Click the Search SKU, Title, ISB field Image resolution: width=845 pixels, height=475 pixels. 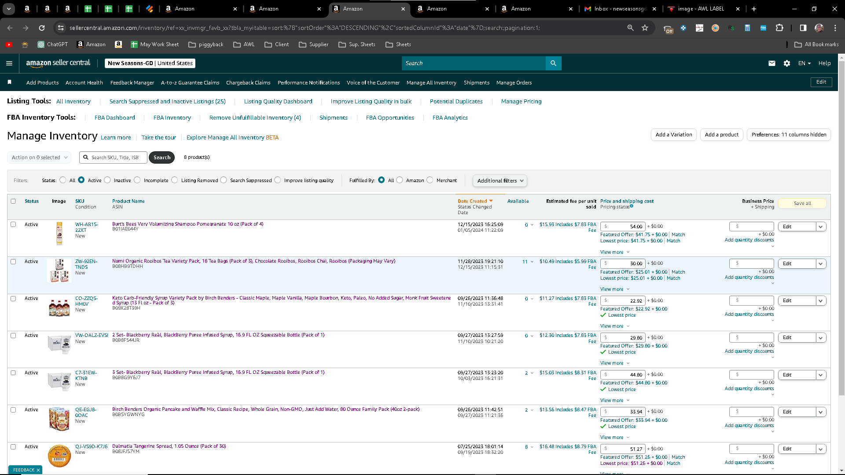tap(113, 157)
